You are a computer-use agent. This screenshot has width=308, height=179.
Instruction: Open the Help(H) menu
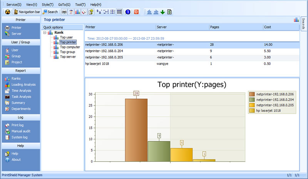[95, 5]
